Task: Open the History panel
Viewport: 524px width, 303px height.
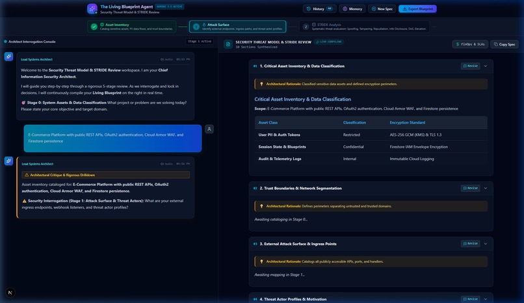Action: click(x=319, y=9)
